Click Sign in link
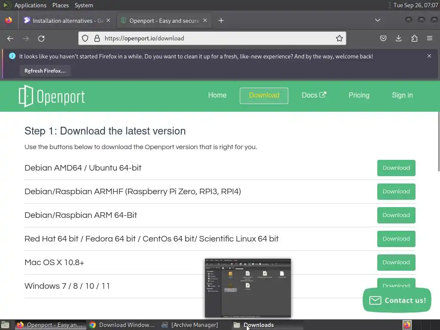This screenshot has height=330, width=440. (x=402, y=95)
